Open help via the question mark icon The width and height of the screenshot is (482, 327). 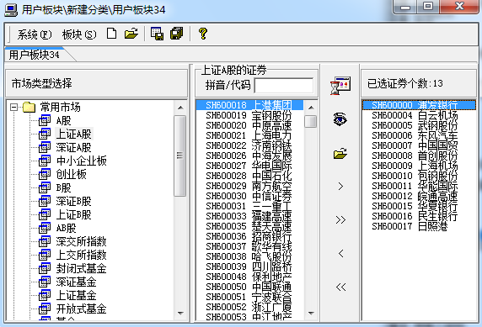point(203,34)
